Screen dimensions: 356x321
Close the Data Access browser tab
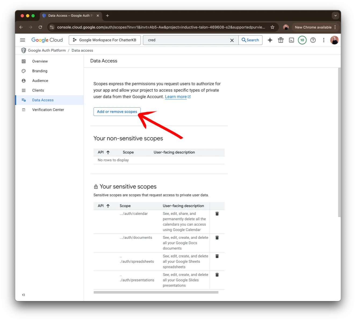coord(98,16)
